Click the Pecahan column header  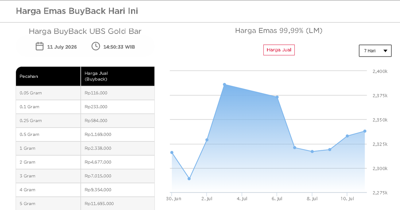48,76
